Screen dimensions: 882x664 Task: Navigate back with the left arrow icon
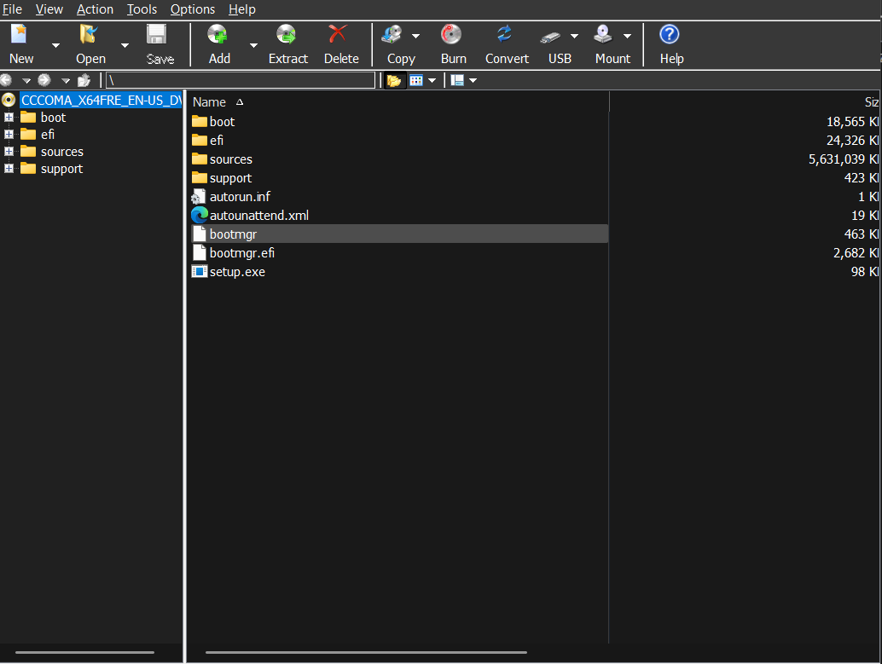[x=7, y=79]
